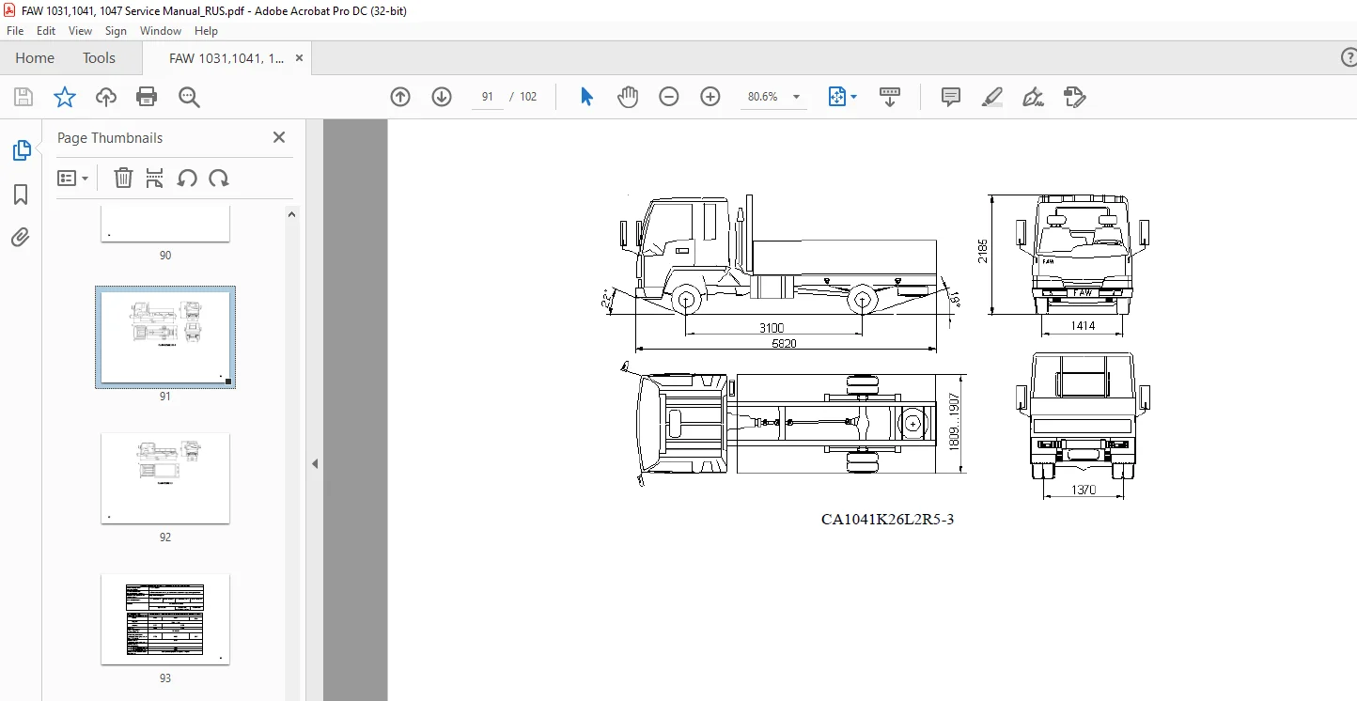Switch to the Tools tab
The image size is (1357, 701).
99,58
